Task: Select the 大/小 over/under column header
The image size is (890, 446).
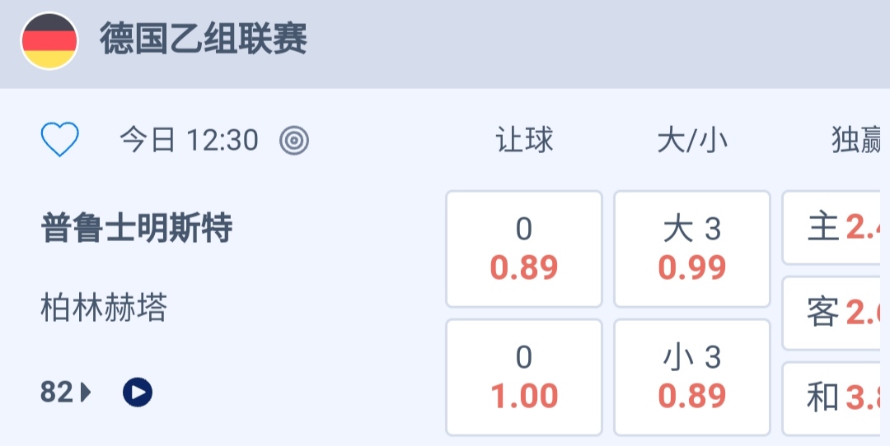Action: point(692,141)
